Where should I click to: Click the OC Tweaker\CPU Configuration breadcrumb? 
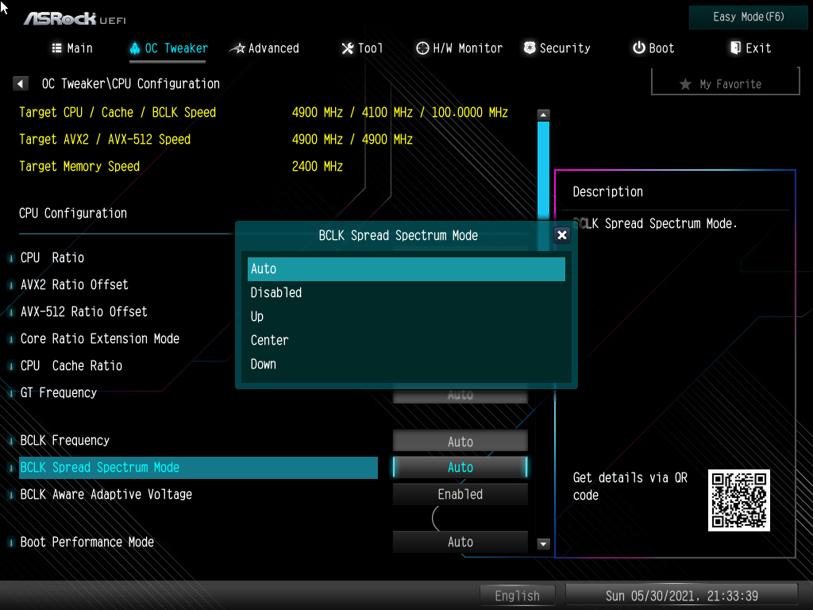click(131, 83)
